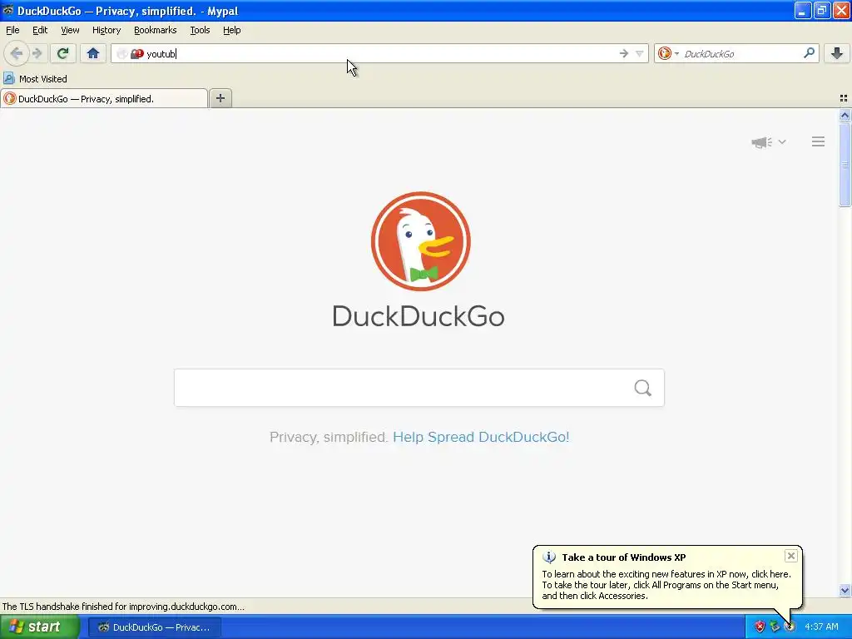852x639 pixels.
Task: Open the View menu
Action: (x=70, y=31)
